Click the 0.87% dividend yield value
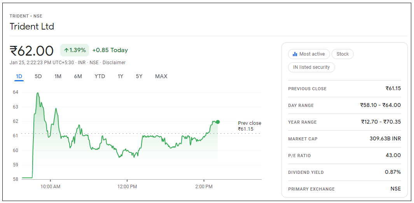Viewport: 414px width, 203px height. [x=393, y=172]
